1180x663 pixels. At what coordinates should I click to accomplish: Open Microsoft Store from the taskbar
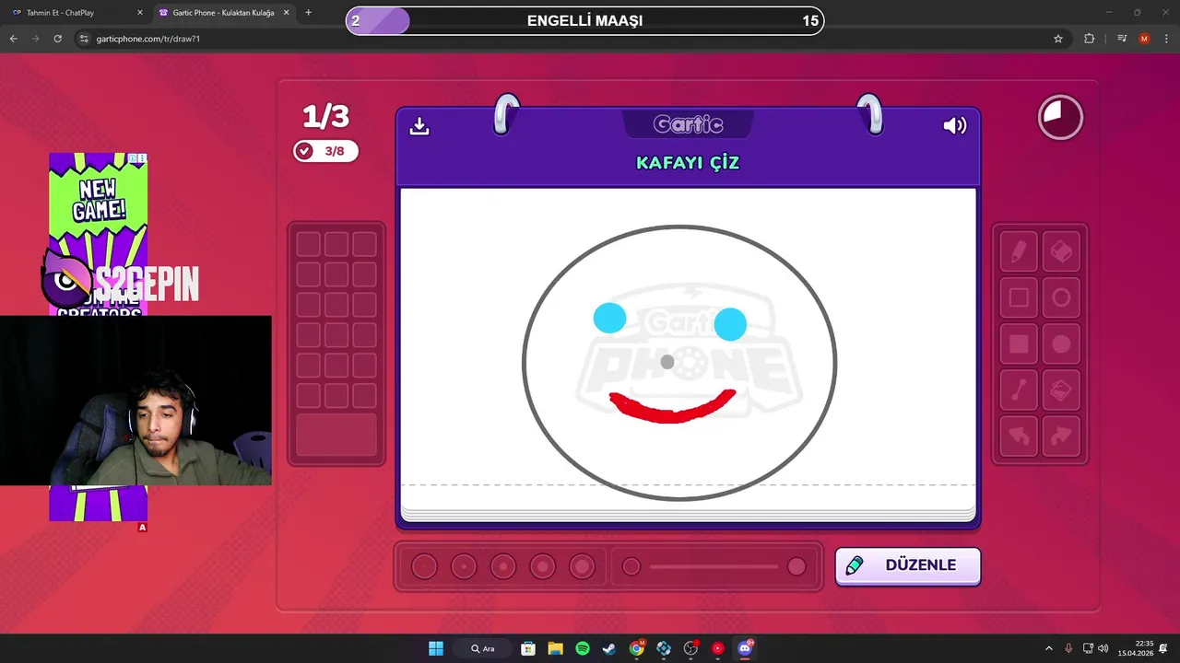[x=528, y=648]
